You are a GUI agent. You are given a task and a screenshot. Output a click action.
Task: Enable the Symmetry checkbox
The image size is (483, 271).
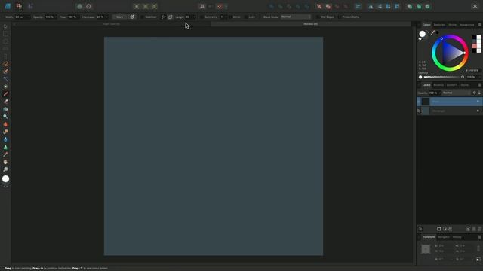pyautogui.click(x=202, y=17)
